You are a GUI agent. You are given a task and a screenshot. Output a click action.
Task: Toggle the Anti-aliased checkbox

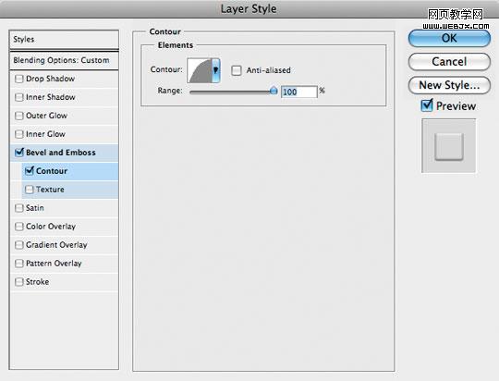237,70
